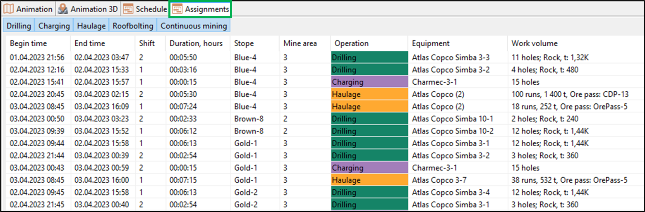The height and width of the screenshot is (212, 645).
Task: Click Brown-8 stope at 03.04.2023 00:50 row
Action: [249, 119]
